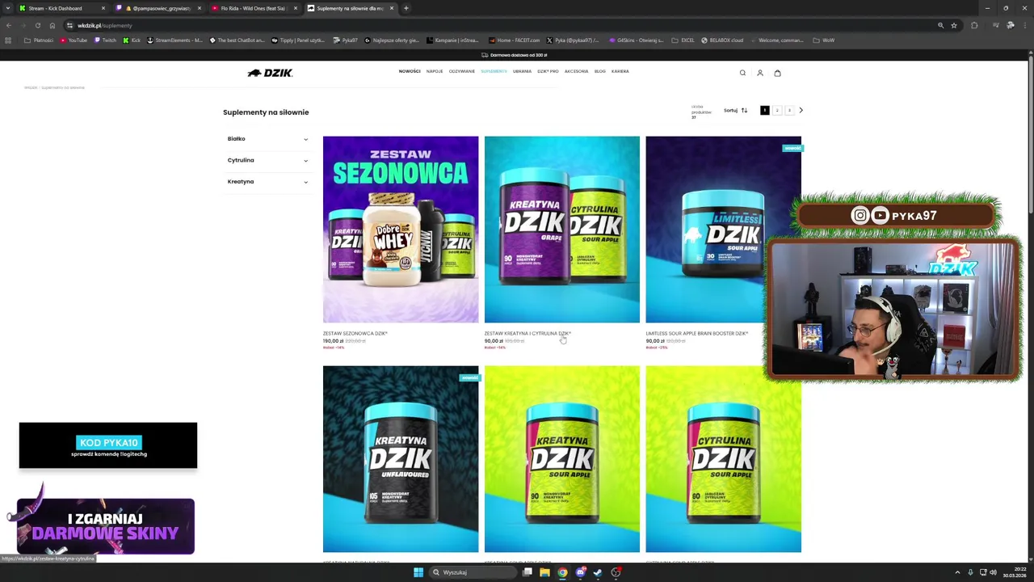Open the StreamElements bookmark
The width and height of the screenshot is (1034, 582).
[174, 40]
